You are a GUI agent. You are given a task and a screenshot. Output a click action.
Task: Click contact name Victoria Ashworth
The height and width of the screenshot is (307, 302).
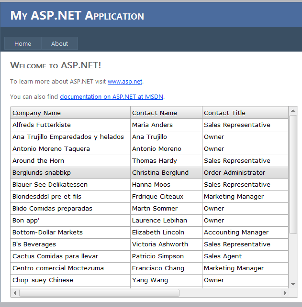coord(166,244)
